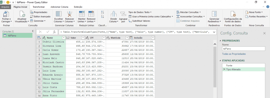Select row number 10 header
This screenshot has width=270, height=98.
[39, 79]
